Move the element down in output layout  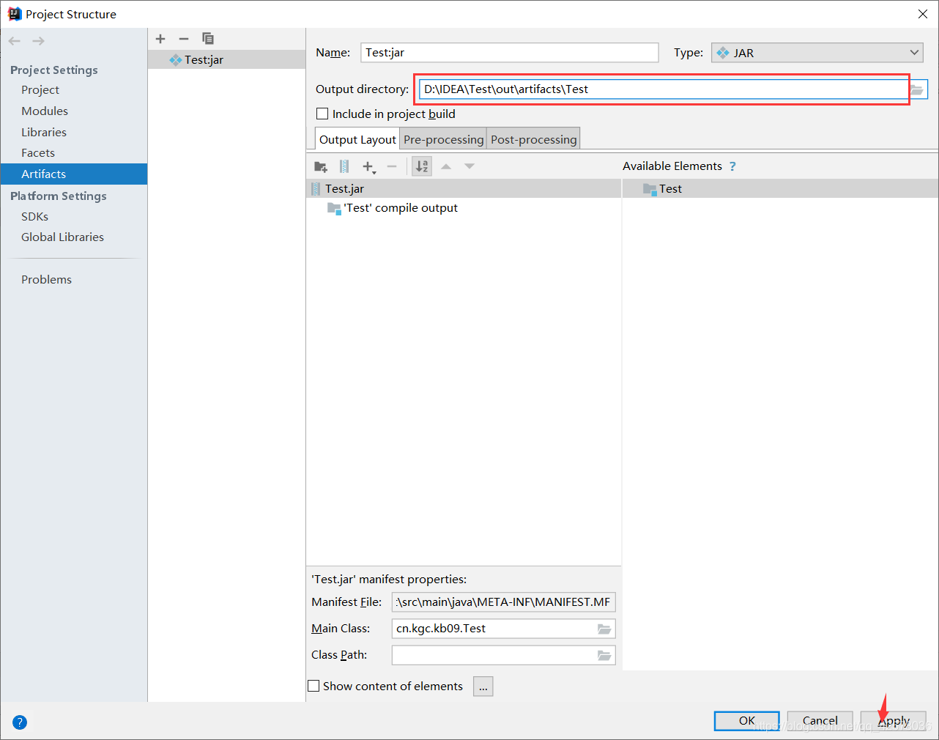pos(469,166)
